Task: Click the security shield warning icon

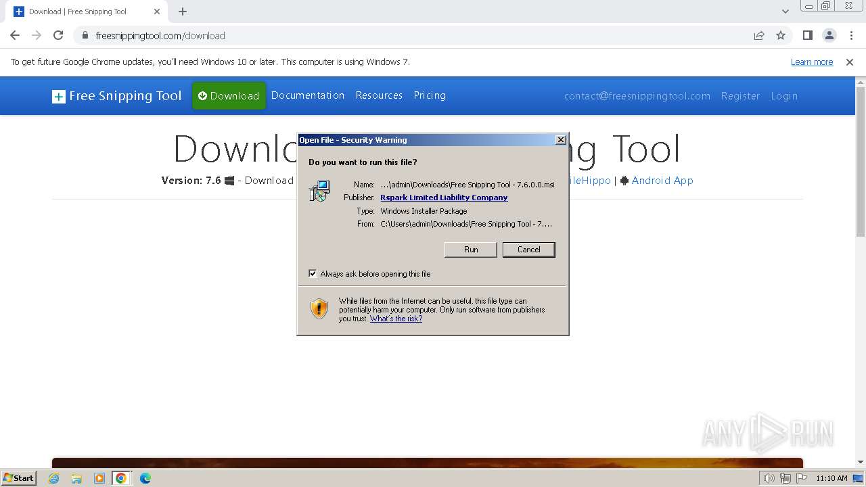Action: [x=319, y=308]
